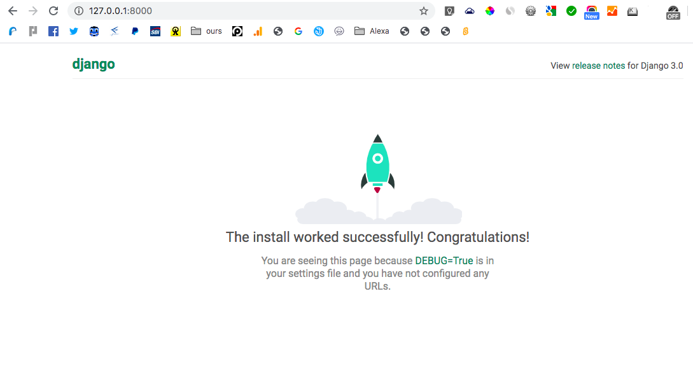Open the lightbulb note extension
Viewport: 693px width, 375px height.
click(x=449, y=11)
